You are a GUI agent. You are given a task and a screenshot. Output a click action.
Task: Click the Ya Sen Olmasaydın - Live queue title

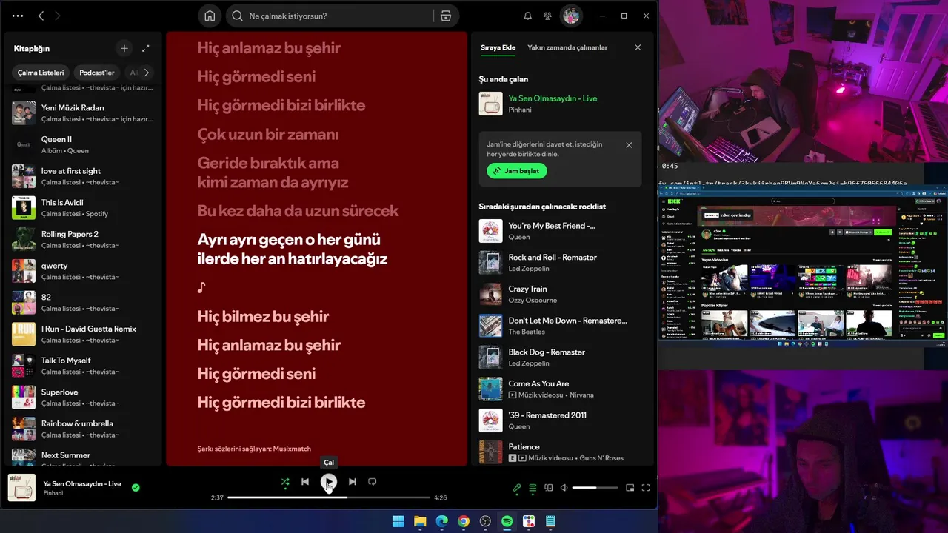553,98
